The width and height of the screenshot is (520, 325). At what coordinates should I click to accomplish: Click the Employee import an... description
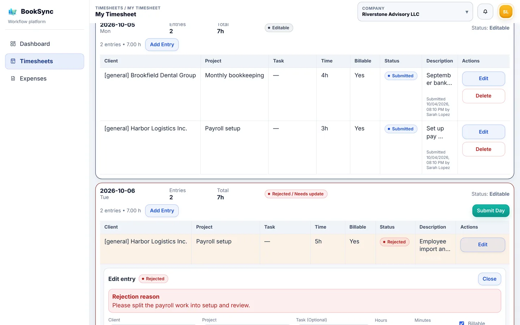coord(435,245)
